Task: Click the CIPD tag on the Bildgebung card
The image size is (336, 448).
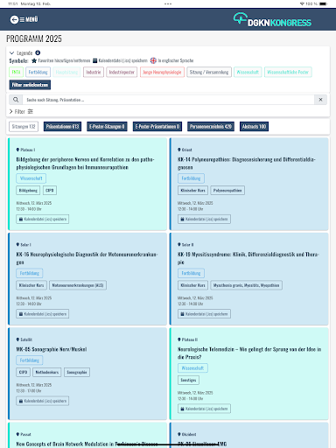Action: click(x=50, y=190)
